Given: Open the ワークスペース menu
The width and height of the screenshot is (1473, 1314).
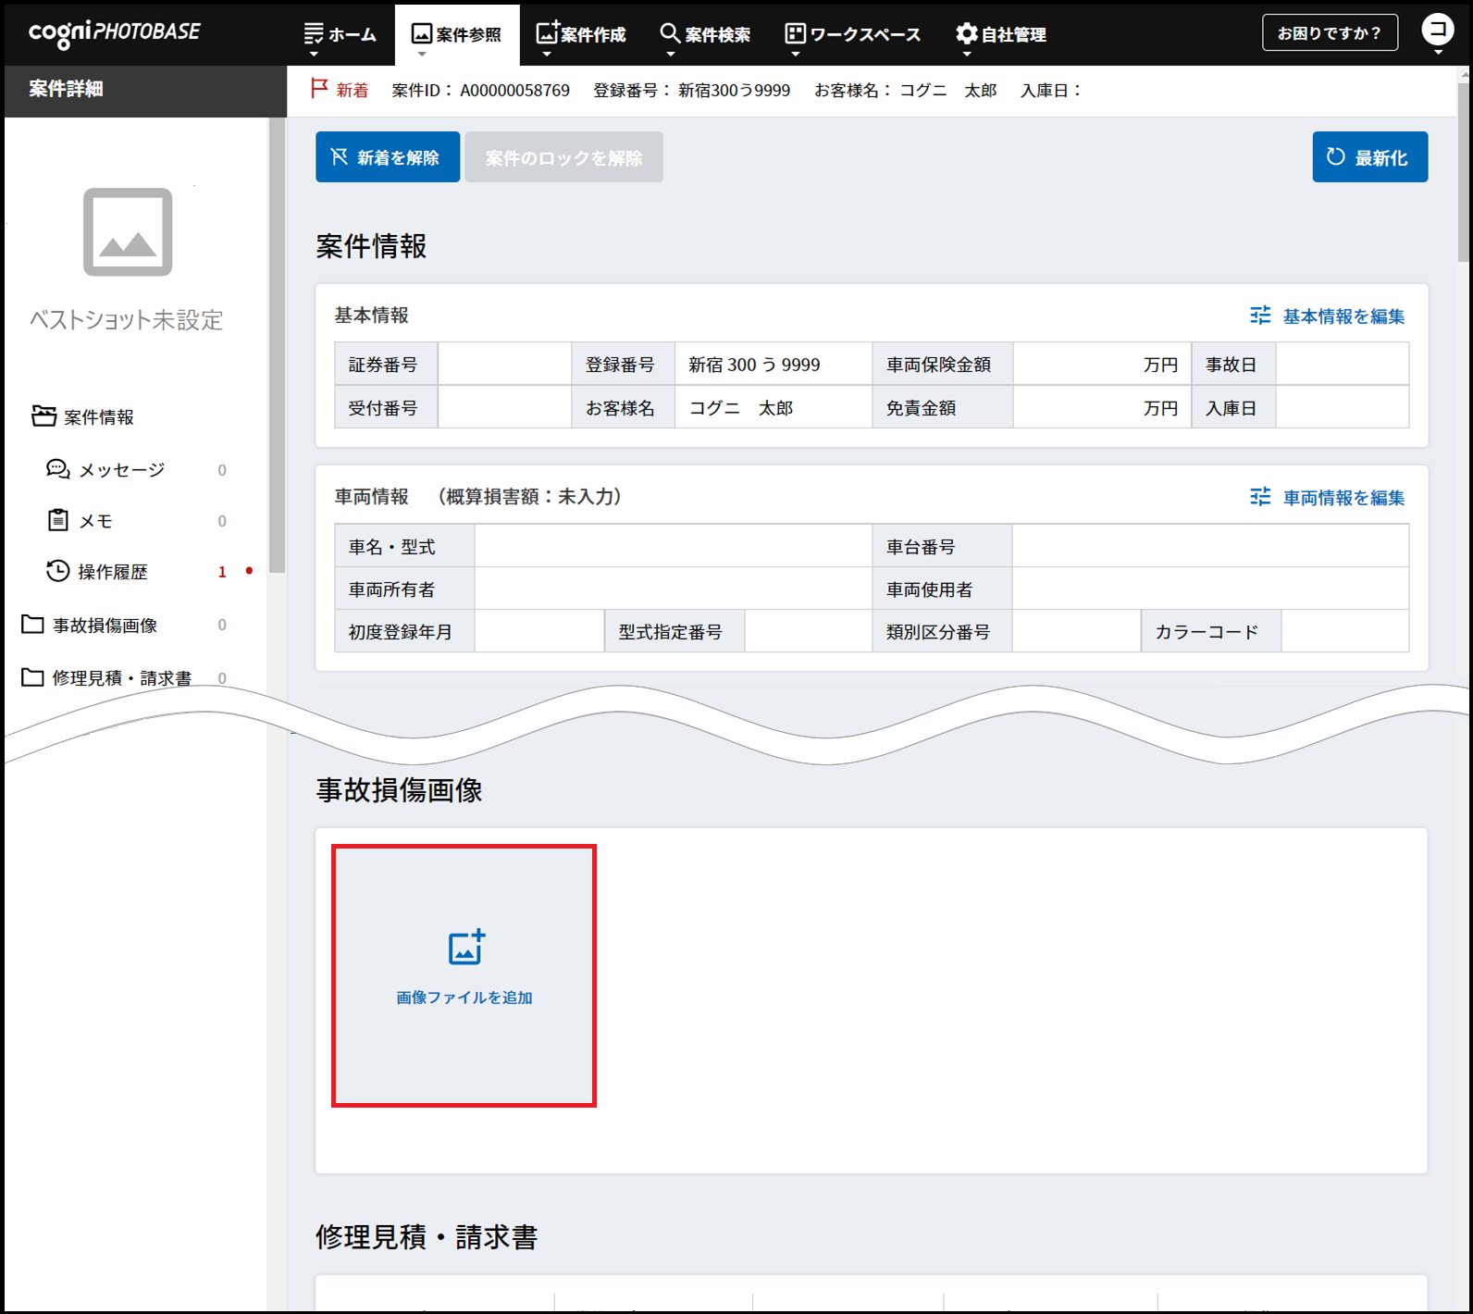Looking at the screenshot, I should [x=852, y=34].
